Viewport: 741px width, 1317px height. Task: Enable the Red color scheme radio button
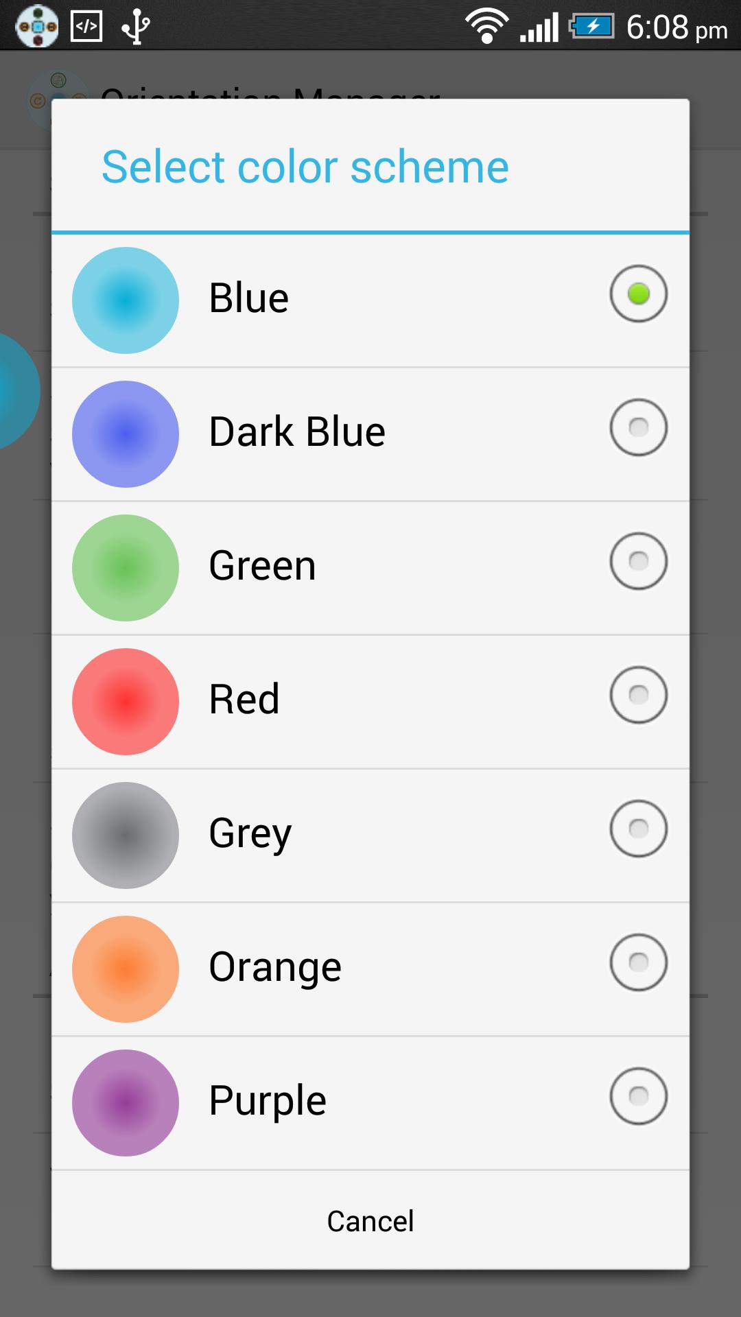point(638,695)
